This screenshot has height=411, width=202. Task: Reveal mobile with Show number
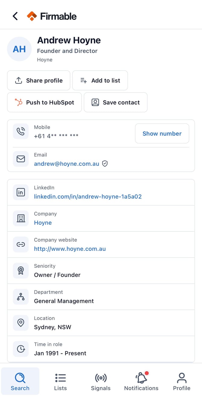click(x=162, y=134)
